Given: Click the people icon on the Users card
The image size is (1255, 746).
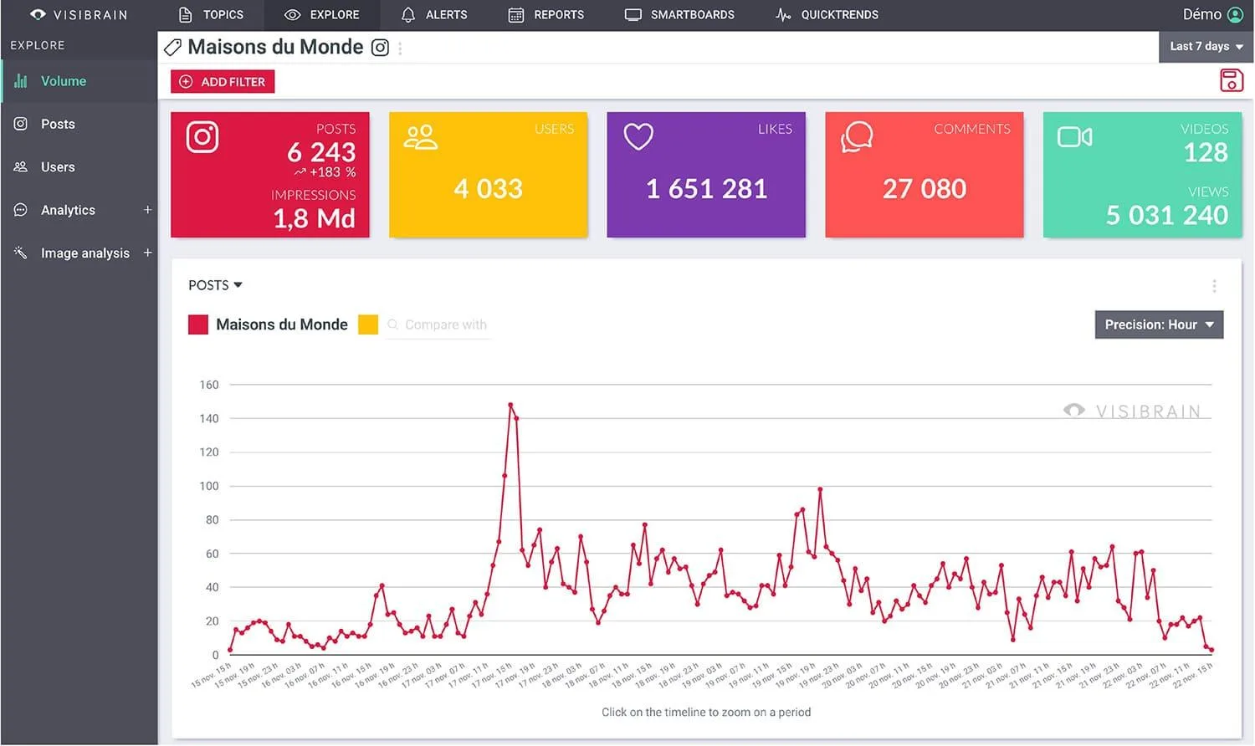Looking at the screenshot, I should (x=420, y=137).
